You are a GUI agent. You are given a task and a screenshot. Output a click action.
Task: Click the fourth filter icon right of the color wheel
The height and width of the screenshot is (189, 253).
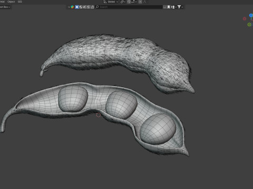[89, 7]
